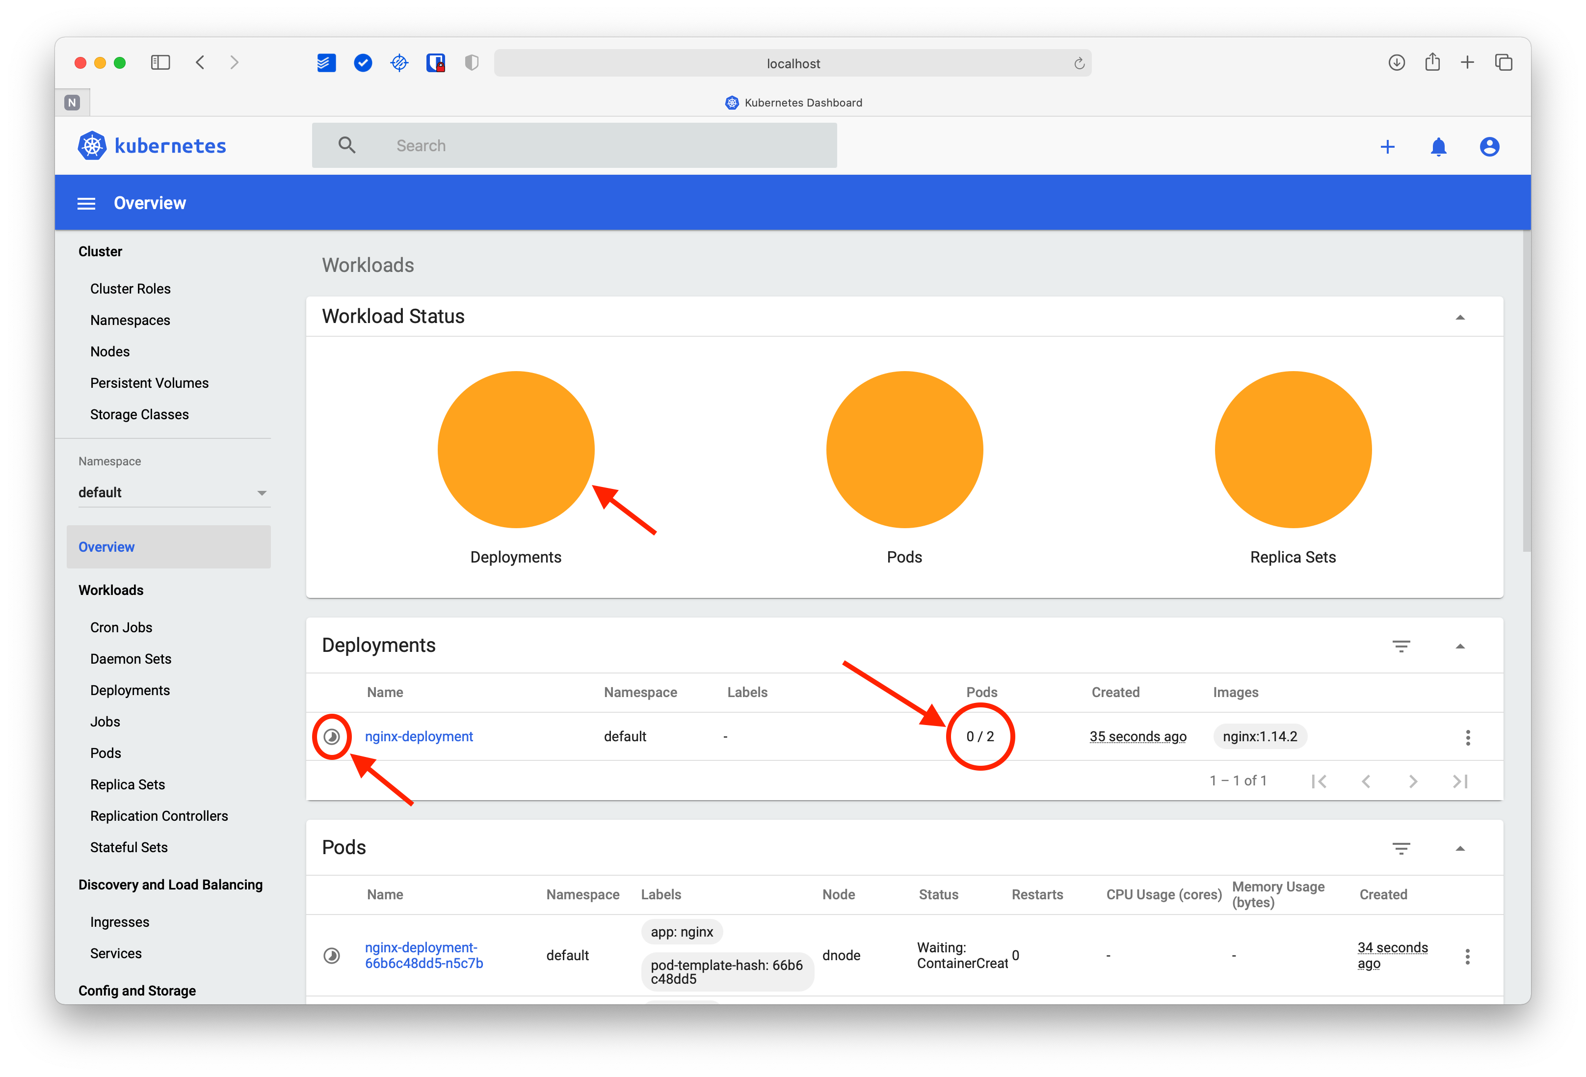1586x1077 pixels.
Task: Open notifications bell icon
Action: point(1438,147)
